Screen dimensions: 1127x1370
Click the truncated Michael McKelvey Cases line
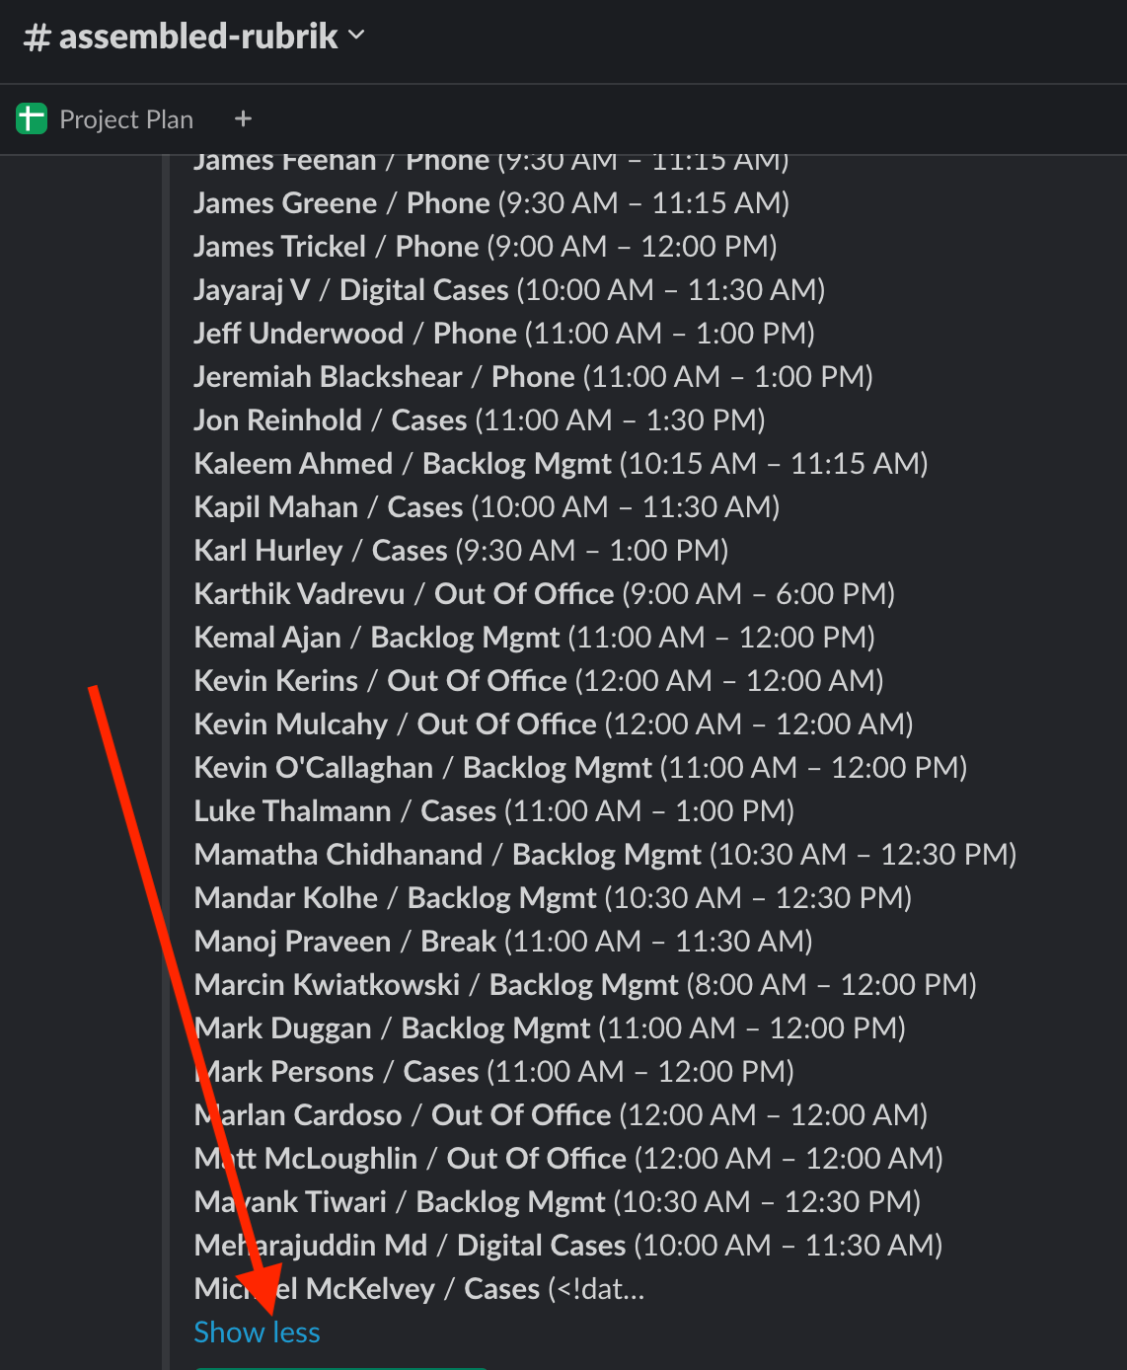click(418, 1289)
